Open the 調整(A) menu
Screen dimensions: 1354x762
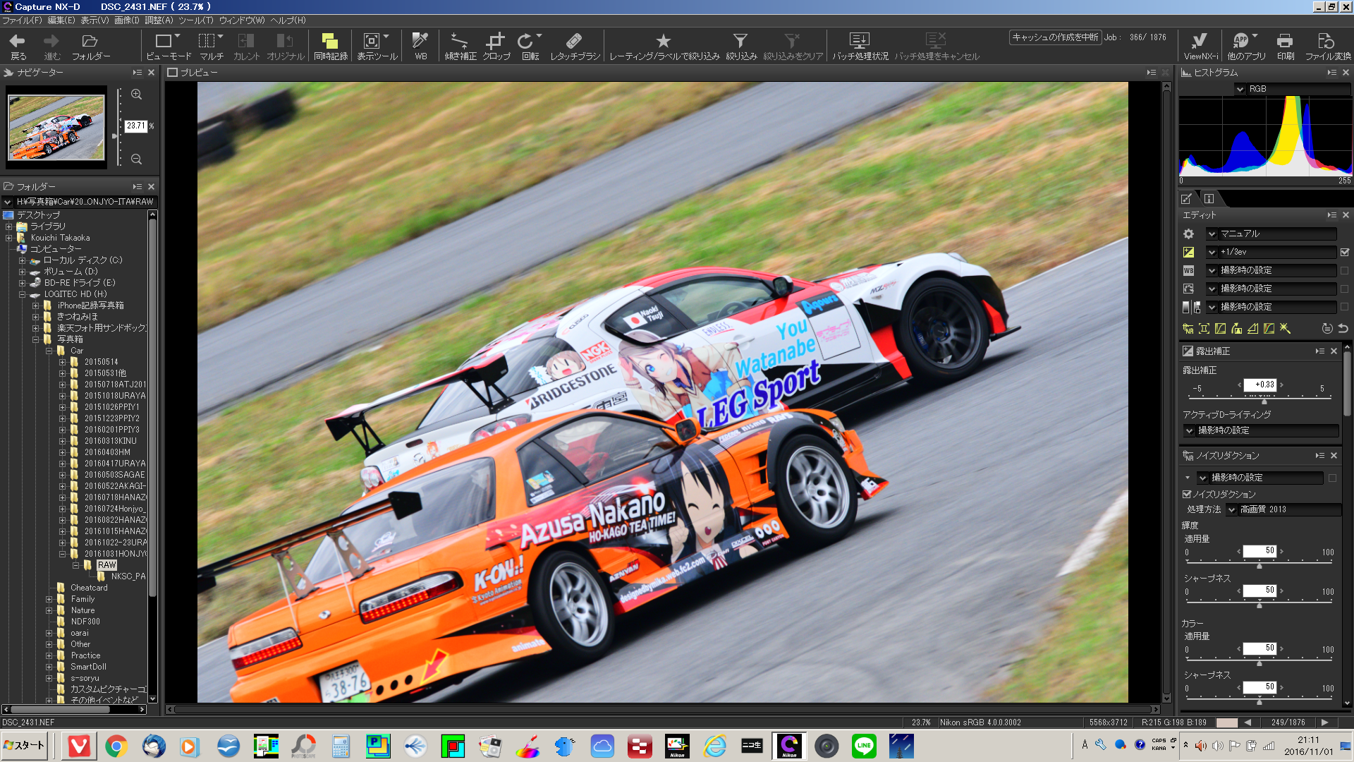(159, 20)
